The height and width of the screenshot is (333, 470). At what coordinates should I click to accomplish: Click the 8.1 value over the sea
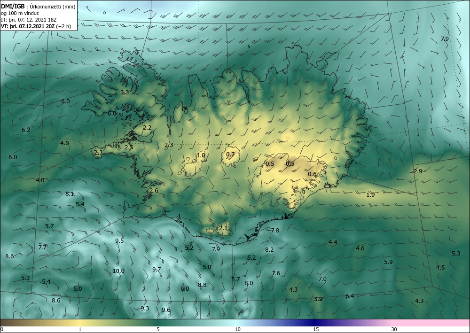(x=70, y=194)
